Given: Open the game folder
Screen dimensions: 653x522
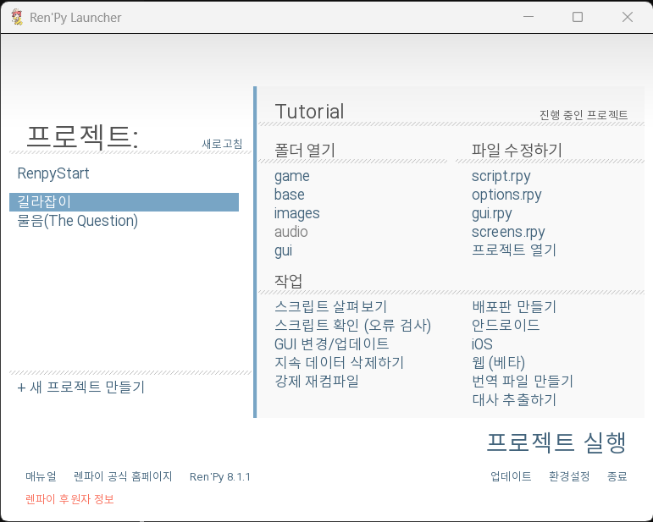Looking at the screenshot, I should point(292,176).
